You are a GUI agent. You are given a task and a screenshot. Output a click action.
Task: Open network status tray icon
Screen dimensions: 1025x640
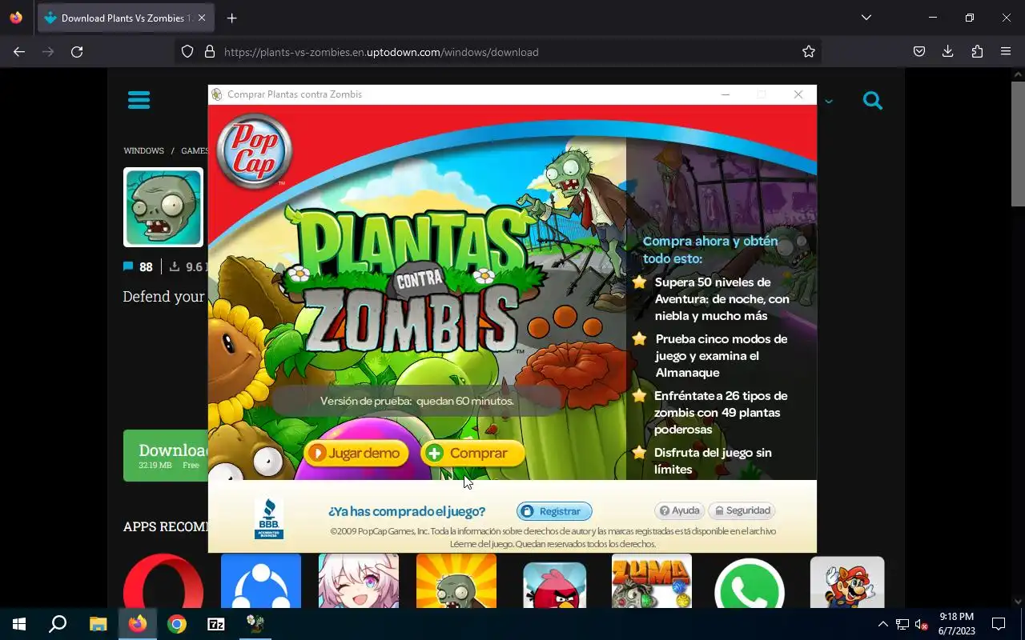coord(902,624)
